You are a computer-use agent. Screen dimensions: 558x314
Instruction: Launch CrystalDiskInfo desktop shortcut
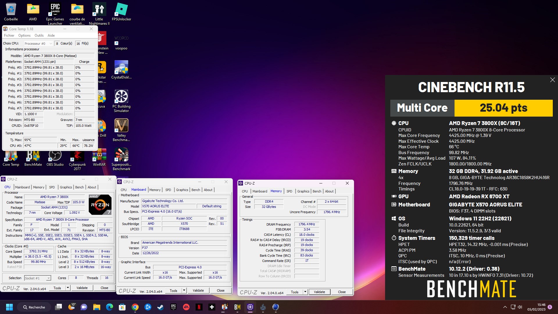tap(121, 70)
